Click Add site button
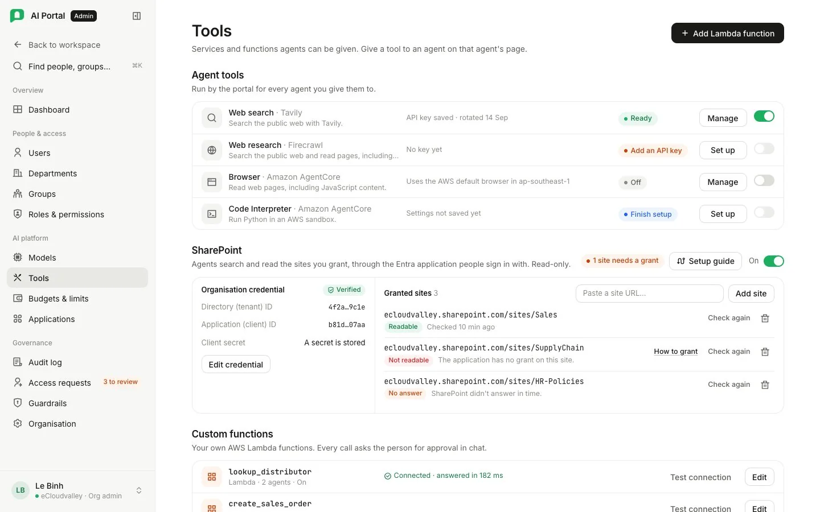 pos(751,294)
